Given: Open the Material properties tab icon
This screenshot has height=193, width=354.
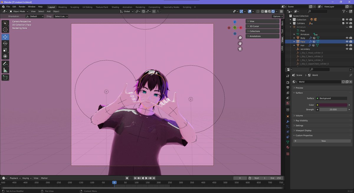Looking at the screenshot, I should 288,147.
